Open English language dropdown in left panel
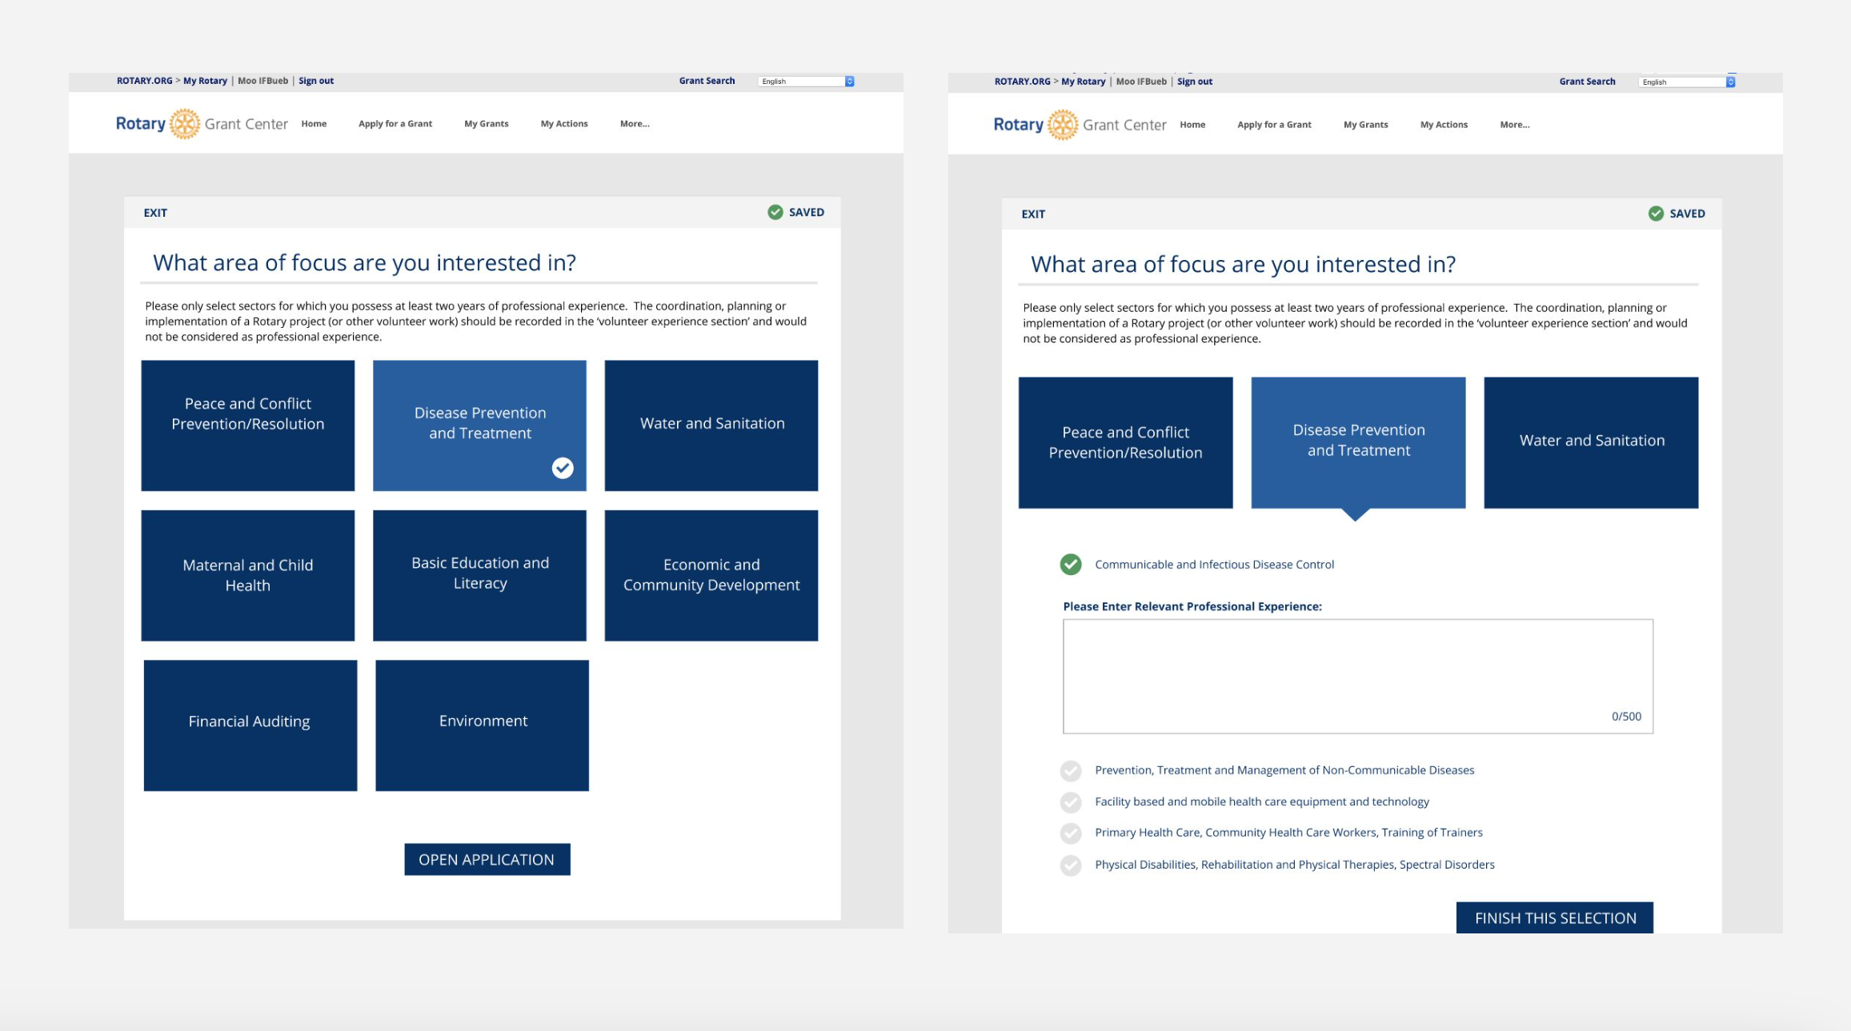This screenshot has width=1851, height=1031. [x=806, y=82]
